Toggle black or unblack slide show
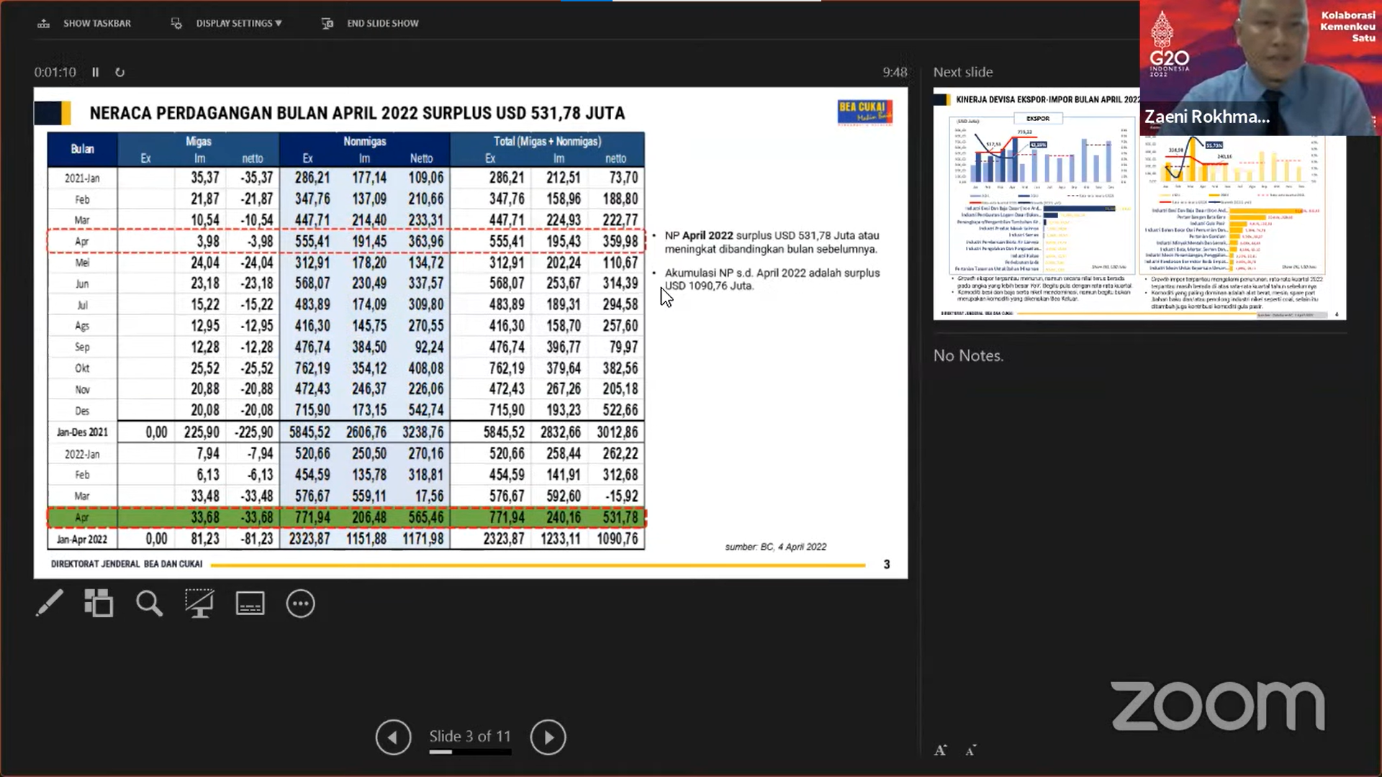The image size is (1382, 777). [x=199, y=604]
